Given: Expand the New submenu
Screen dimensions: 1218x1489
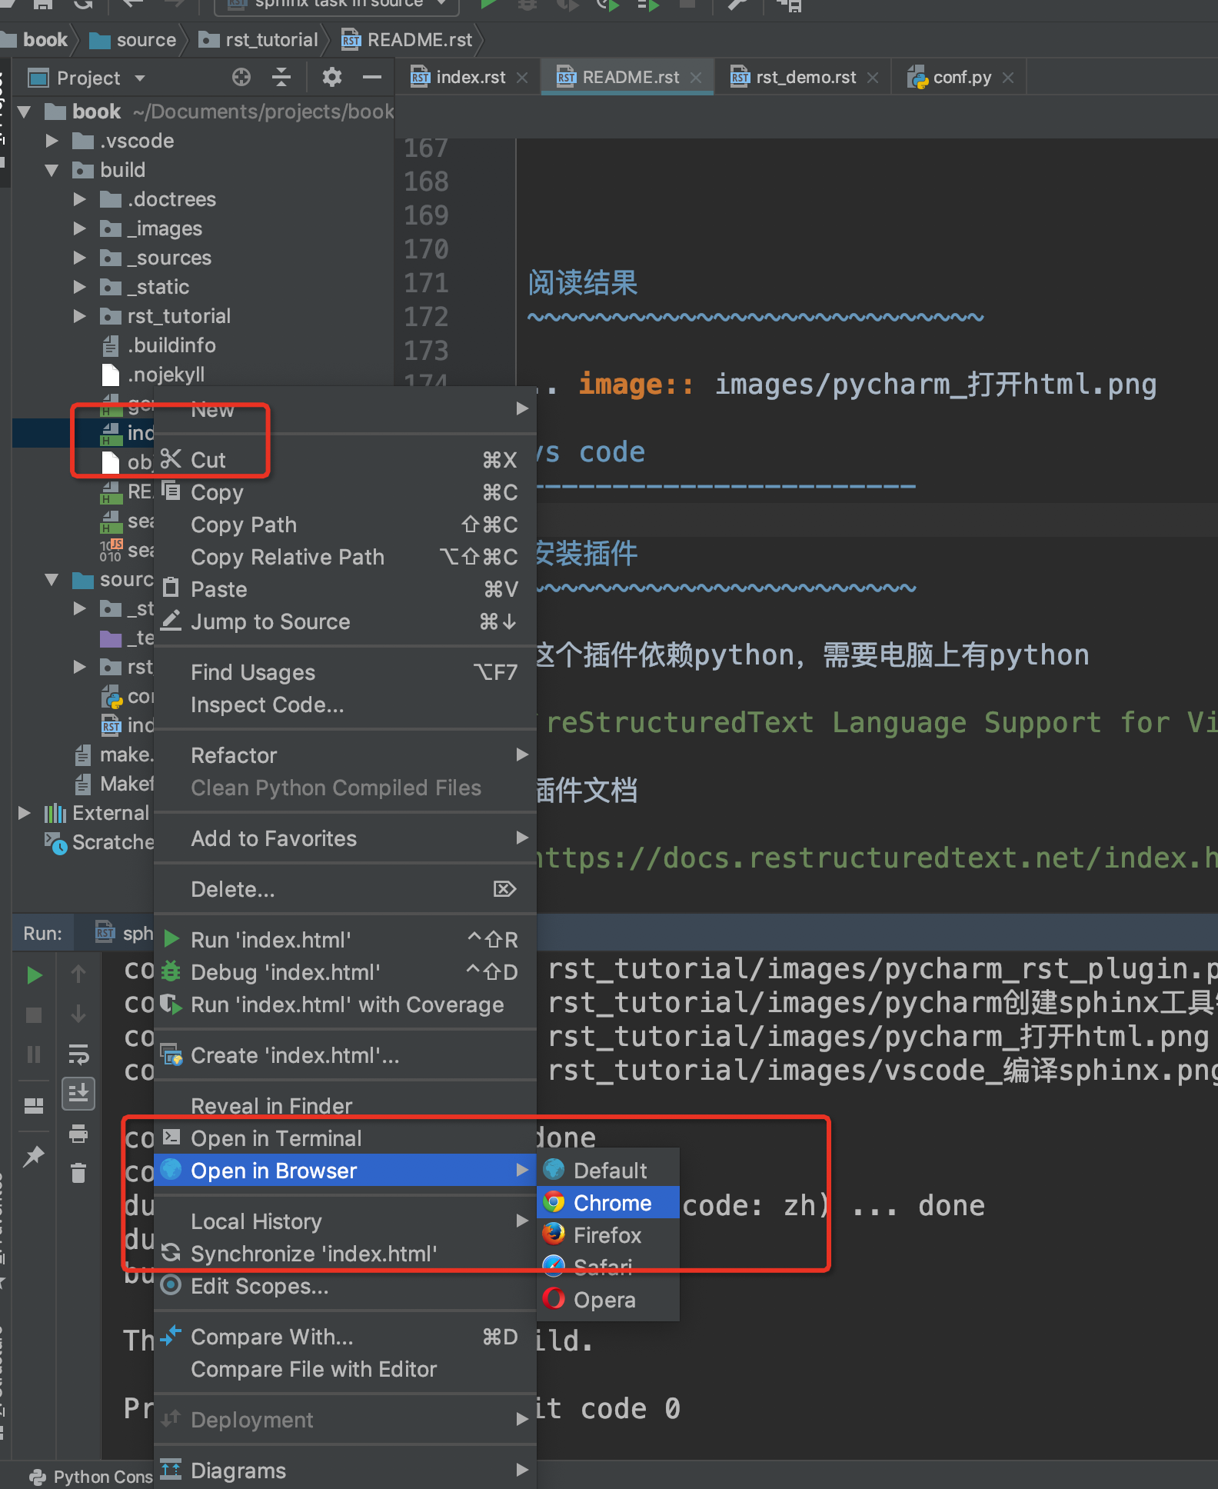Looking at the screenshot, I should 344,409.
